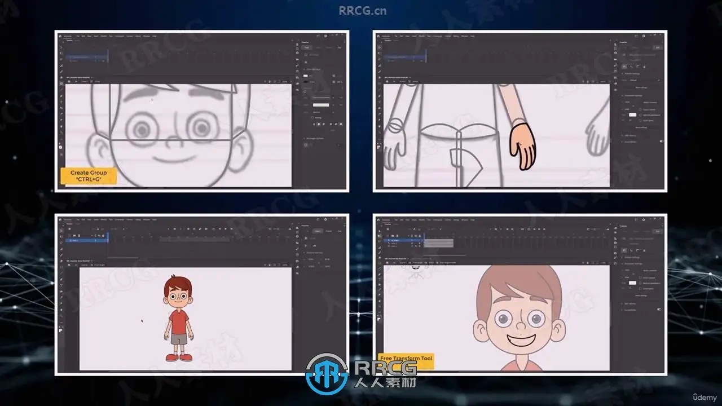Image resolution: width=722 pixels, height=406 pixels.
Task: Click More settings in the smiling-face window Properties
Action: (641, 295)
